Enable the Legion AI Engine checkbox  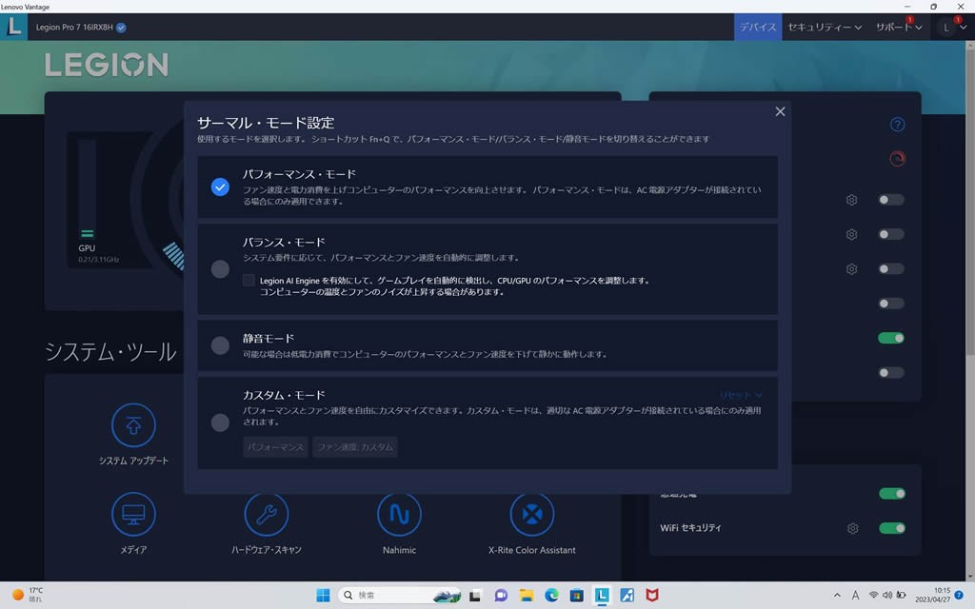pos(249,281)
